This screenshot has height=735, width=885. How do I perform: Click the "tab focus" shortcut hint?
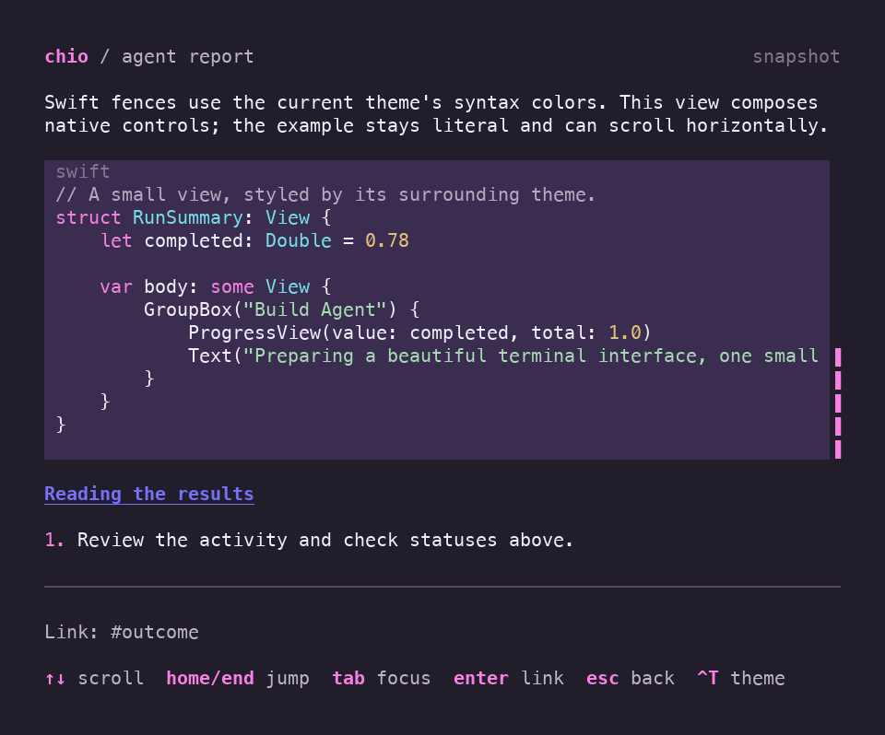point(381,678)
